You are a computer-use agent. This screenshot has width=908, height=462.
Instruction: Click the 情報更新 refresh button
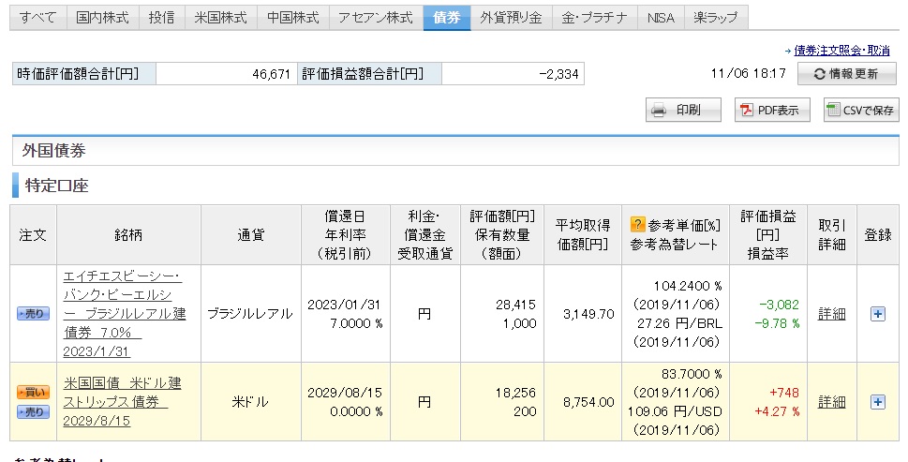click(846, 73)
